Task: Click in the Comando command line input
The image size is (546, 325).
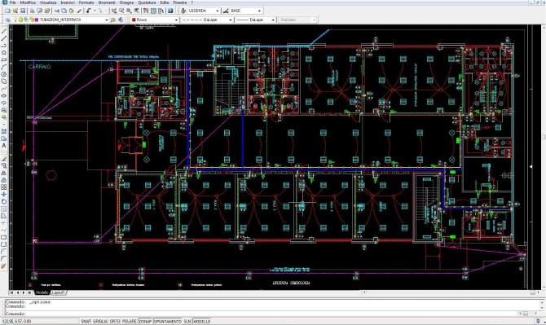Action: (x=271, y=314)
